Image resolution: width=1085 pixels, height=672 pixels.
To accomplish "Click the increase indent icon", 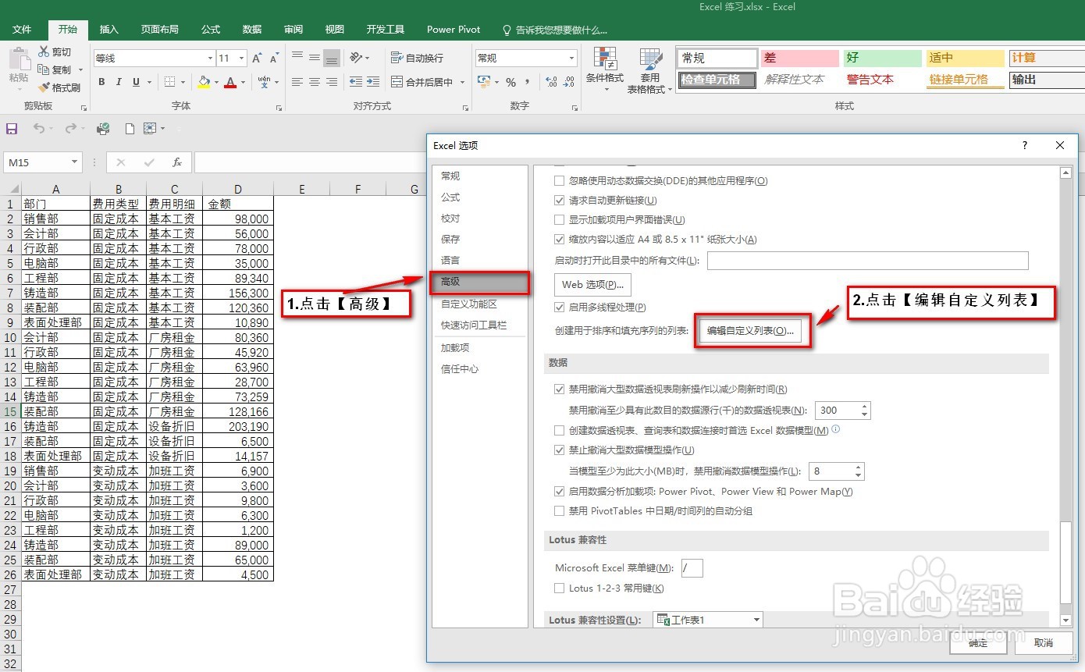I will pos(373,82).
